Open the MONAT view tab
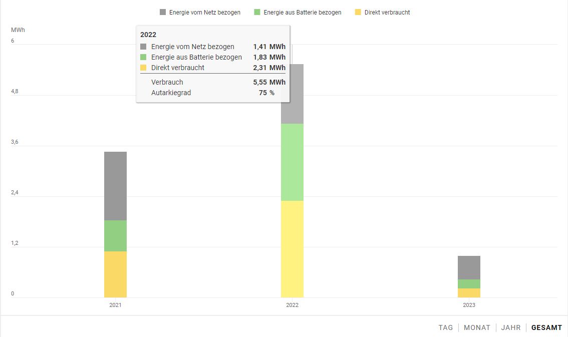The image size is (568, 337). tap(477, 327)
